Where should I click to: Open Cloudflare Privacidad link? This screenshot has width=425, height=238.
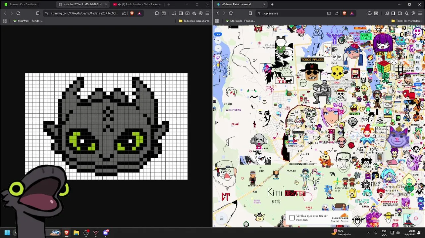tap(335, 221)
